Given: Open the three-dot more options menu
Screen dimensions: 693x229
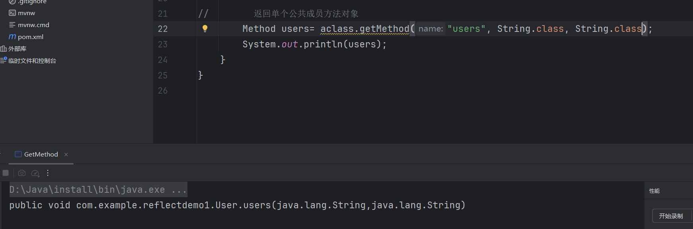Looking at the screenshot, I should click(48, 173).
